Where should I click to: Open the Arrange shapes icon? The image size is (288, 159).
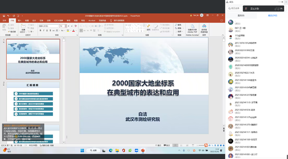point(149,26)
